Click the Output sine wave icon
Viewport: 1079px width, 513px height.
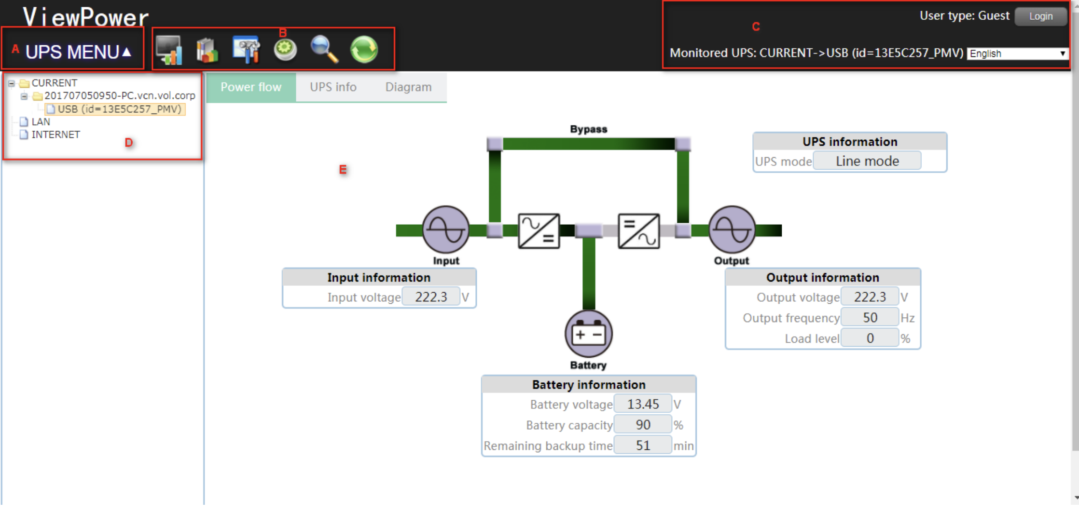pos(732,230)
